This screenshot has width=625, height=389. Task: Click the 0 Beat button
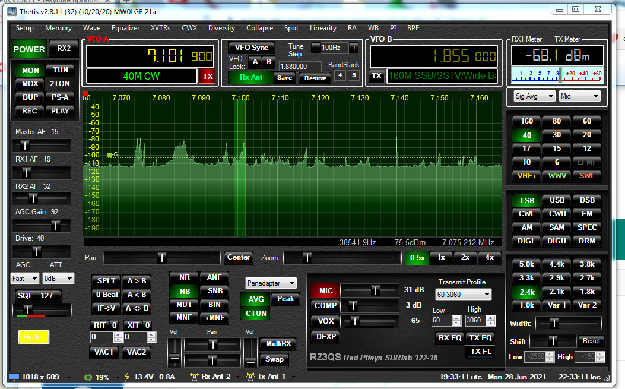coord(106,295)
